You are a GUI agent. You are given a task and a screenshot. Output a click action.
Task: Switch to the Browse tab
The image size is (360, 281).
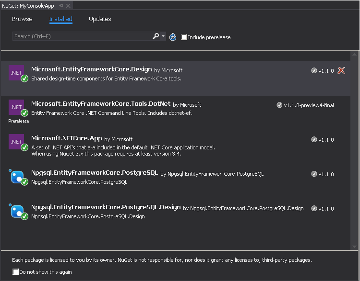[22, 19]
